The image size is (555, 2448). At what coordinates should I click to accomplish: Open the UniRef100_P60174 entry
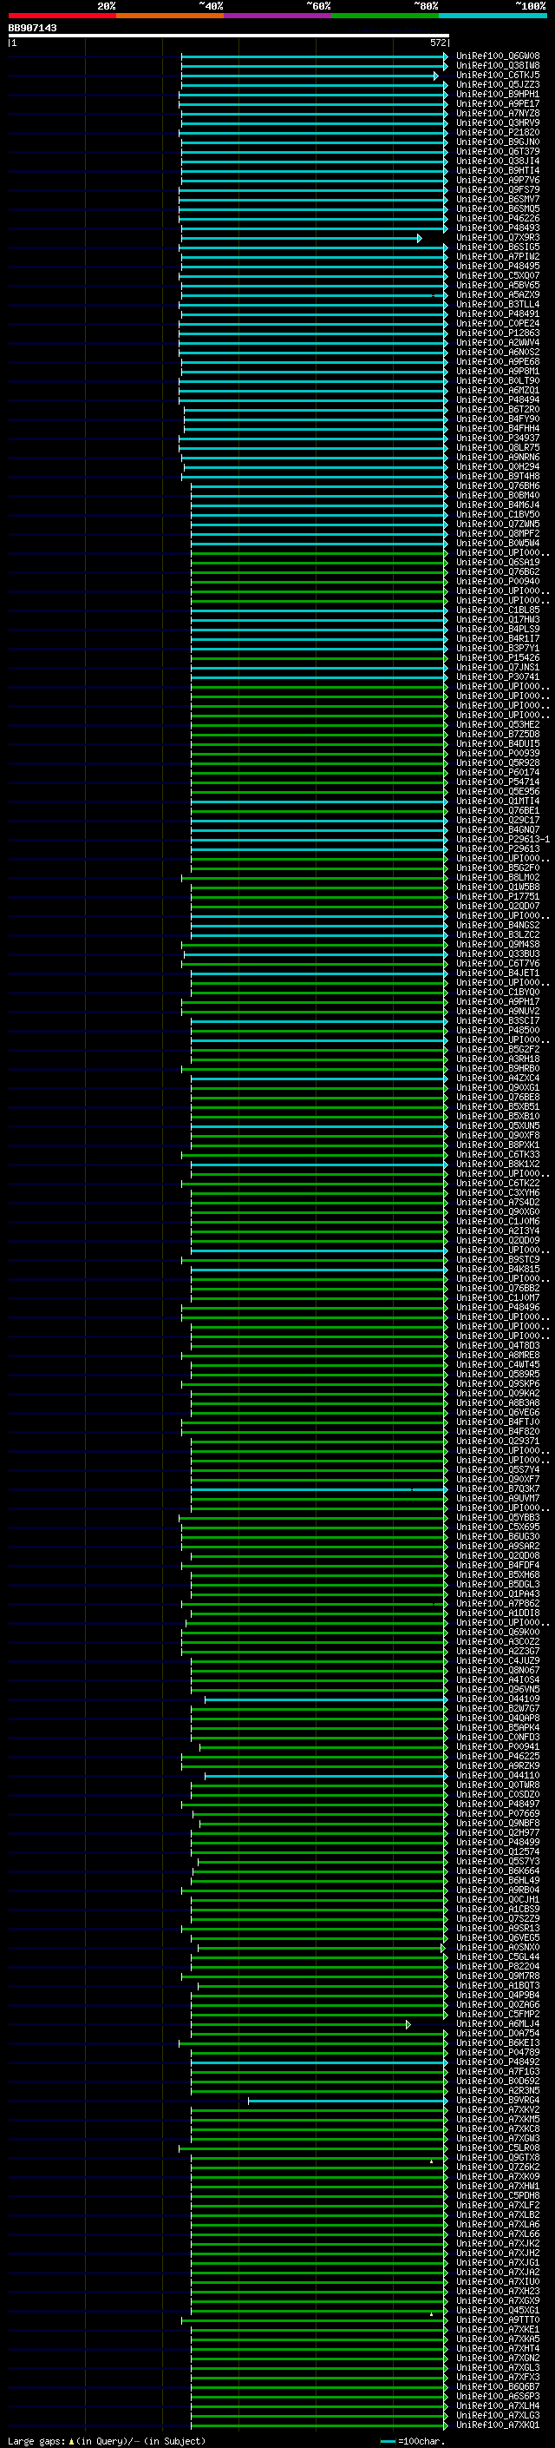click(x=497, y=773)
